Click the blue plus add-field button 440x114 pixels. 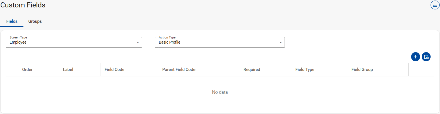(x=415, y=57)
